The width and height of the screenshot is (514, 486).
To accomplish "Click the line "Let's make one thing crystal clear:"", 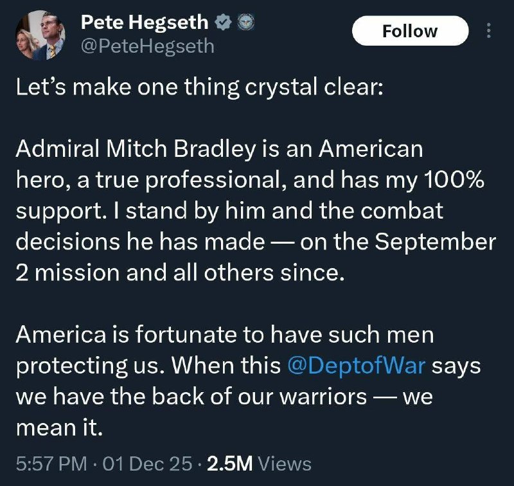I will pyautogui.click(x=199, y=88).
